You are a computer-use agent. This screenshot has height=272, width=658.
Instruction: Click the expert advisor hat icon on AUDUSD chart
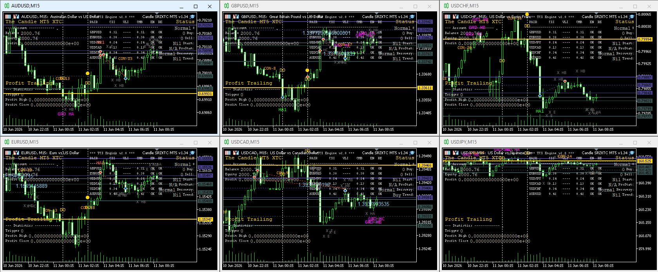[193, 17]
